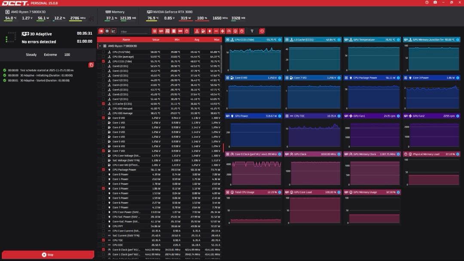Take a screenshot using the camera icon
This screenshot has height=261, width=464.
tap(435, 3)
